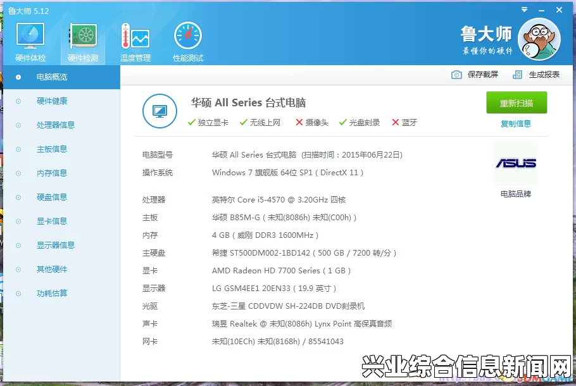Image resolution: width=576 pixels, height=386 pixels.
Task: Open 温度管理 temperature management icon
Action: 135,41
